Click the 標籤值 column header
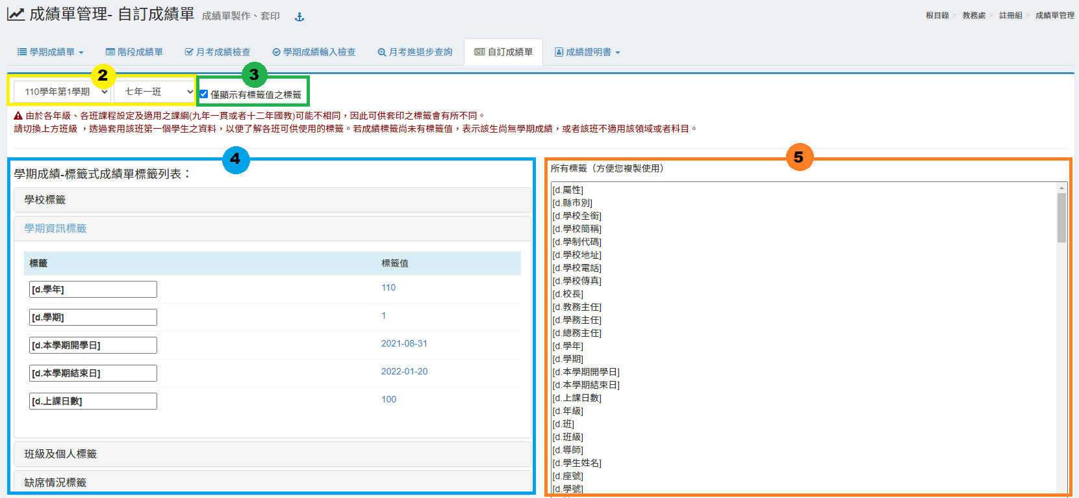The height and width of the screenshot is (498, 1079). click(394, 263)
